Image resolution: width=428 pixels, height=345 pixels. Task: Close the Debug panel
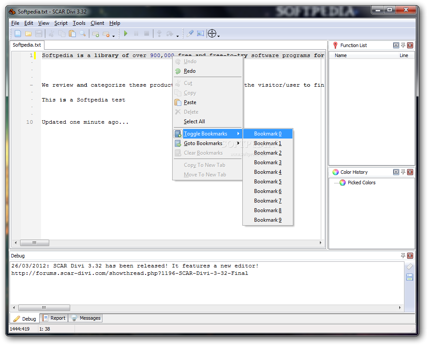click(410, 256)
